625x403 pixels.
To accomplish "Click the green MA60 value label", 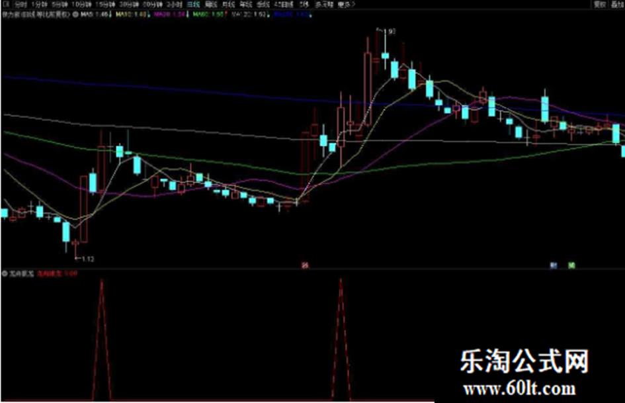I will click(210, 15).
